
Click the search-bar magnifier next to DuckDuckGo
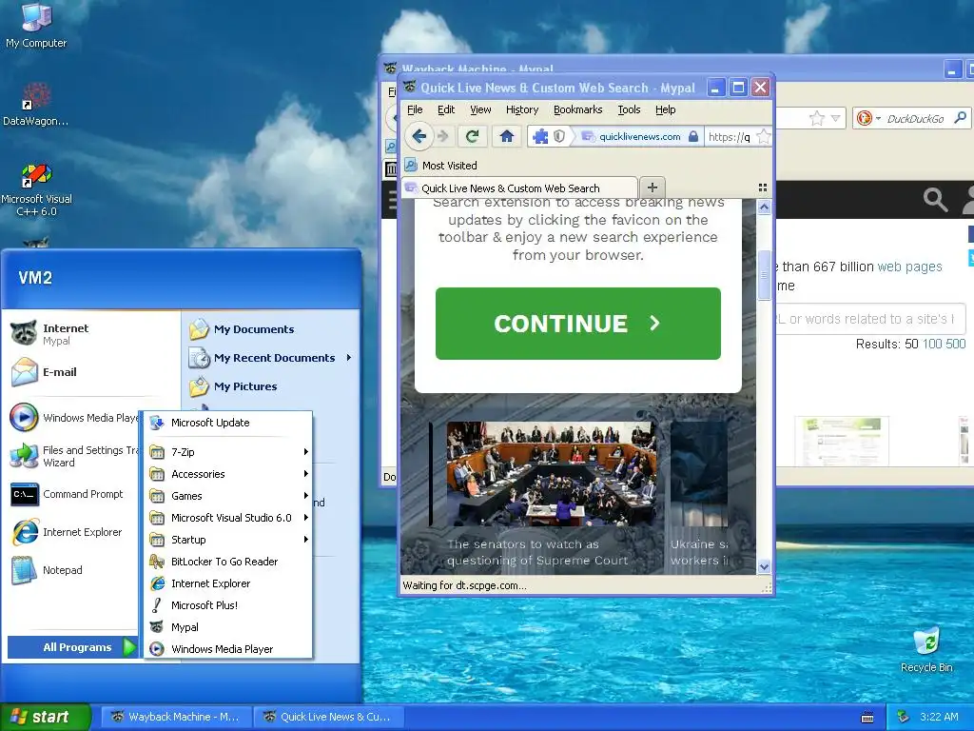click(x=961, y=117)
